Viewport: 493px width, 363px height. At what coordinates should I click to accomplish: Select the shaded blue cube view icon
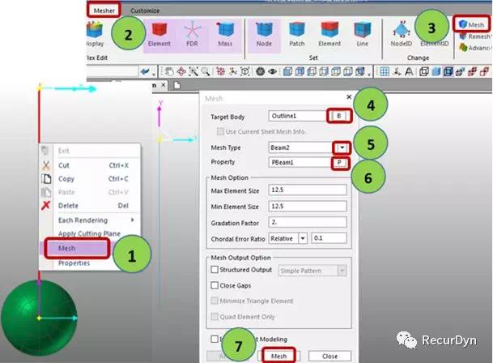pyautogui.click(x=436, y=72)
